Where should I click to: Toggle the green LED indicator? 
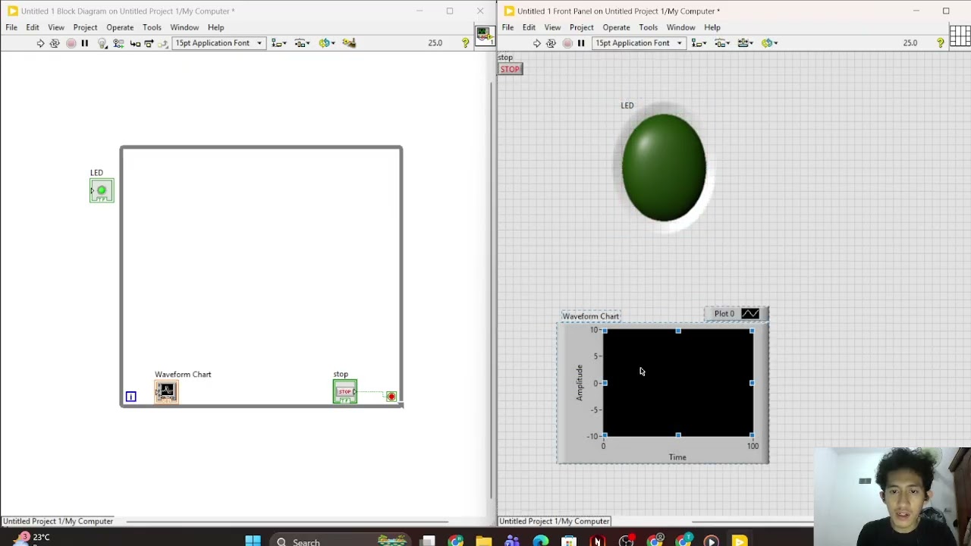click(664, 168)
